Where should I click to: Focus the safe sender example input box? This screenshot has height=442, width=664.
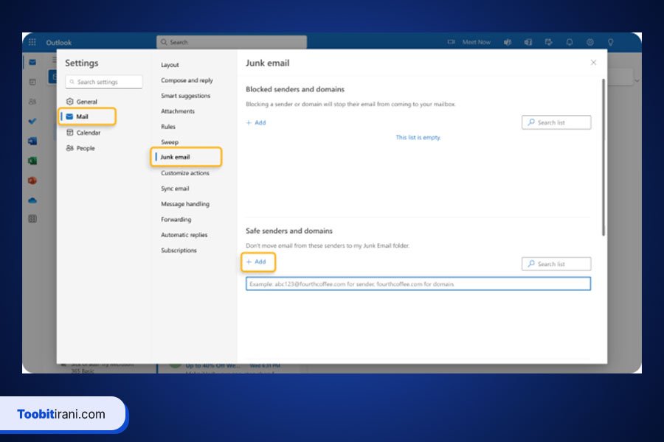pyautogui.click(x=418, y=284)
